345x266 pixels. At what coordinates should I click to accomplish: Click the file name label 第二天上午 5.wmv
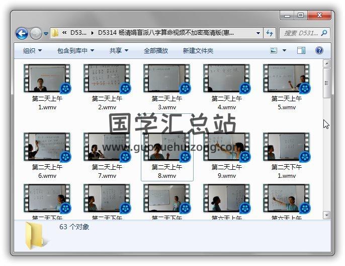pyautogui.click(x=287, y=103)
